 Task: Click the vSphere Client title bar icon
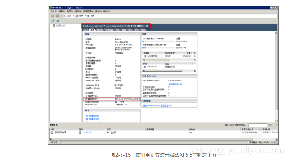coord(51,8)
